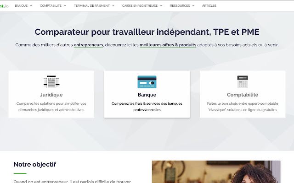Click the paragraph beginning Quand on est entrepreneur

[x=72, y=181]
